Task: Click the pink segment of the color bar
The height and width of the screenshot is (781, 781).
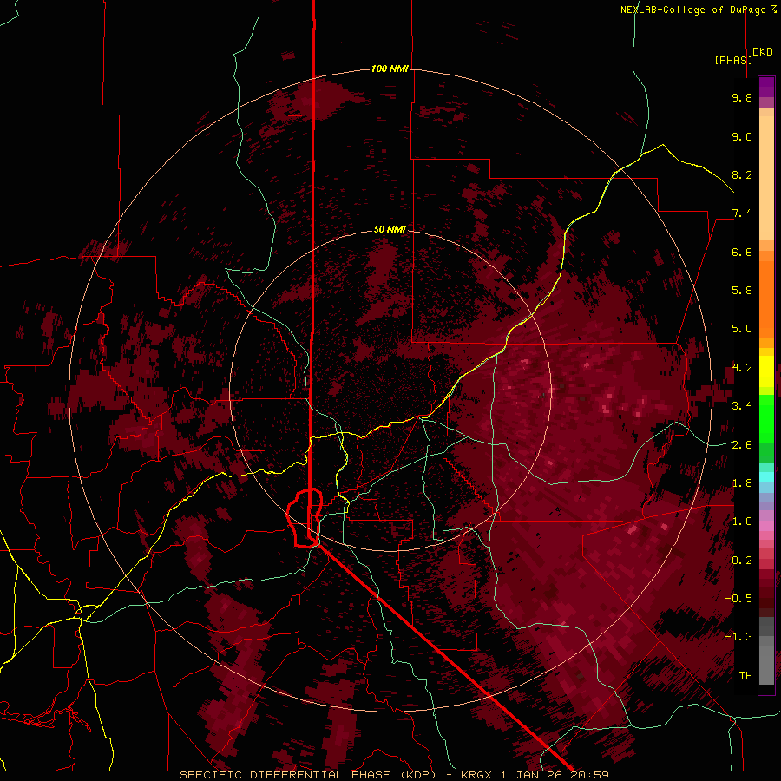Action: coord(766,526)
